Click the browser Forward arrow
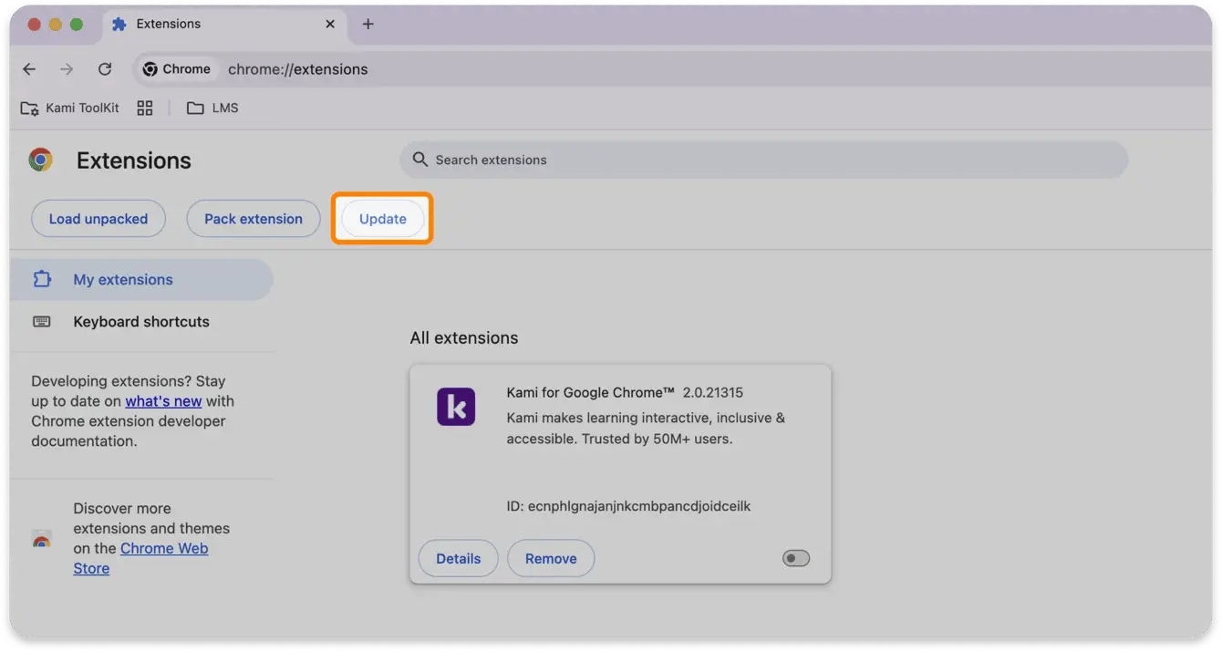Screen dimensions: 1222x652 point(67,69)
